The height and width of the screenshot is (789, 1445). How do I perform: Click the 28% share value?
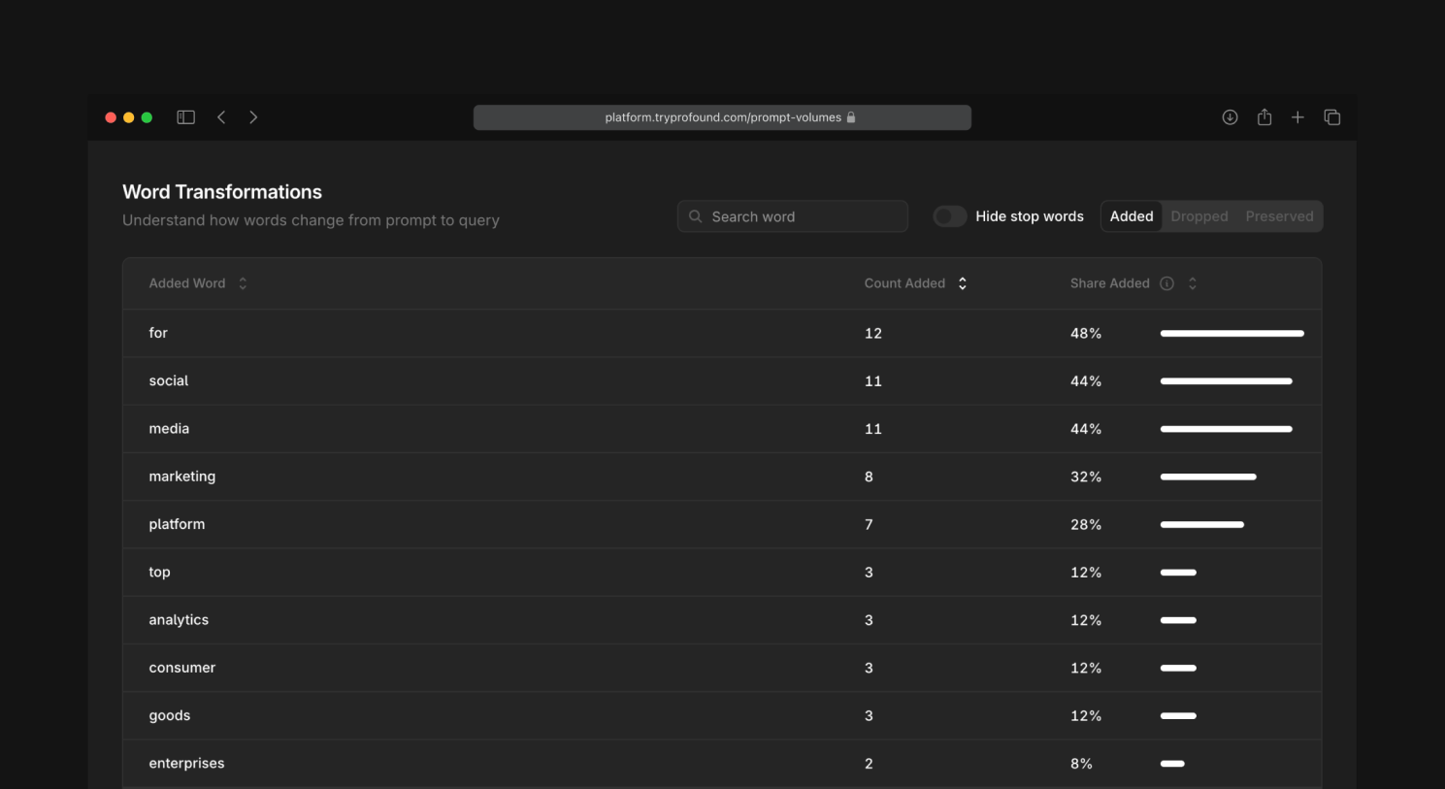point(1086,524)
